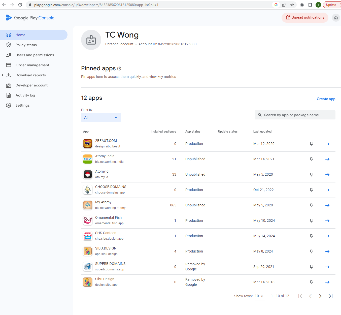Open SIBU.DESIGN via its arrow icon
Image resolution: width=341 pixels, height=315 pixels.
(327, 251)
